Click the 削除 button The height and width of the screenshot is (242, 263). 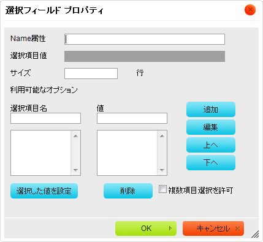[128, 191]
